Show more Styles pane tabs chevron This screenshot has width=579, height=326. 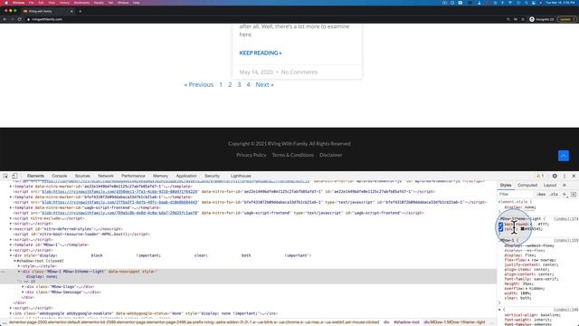point(565,185)
